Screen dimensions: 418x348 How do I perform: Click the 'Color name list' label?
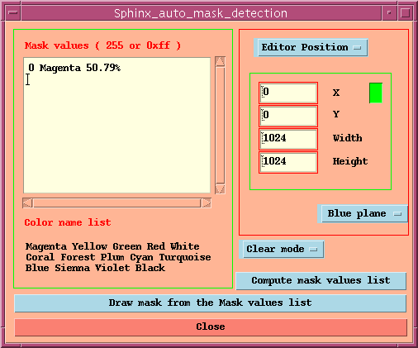pos(68,222)
